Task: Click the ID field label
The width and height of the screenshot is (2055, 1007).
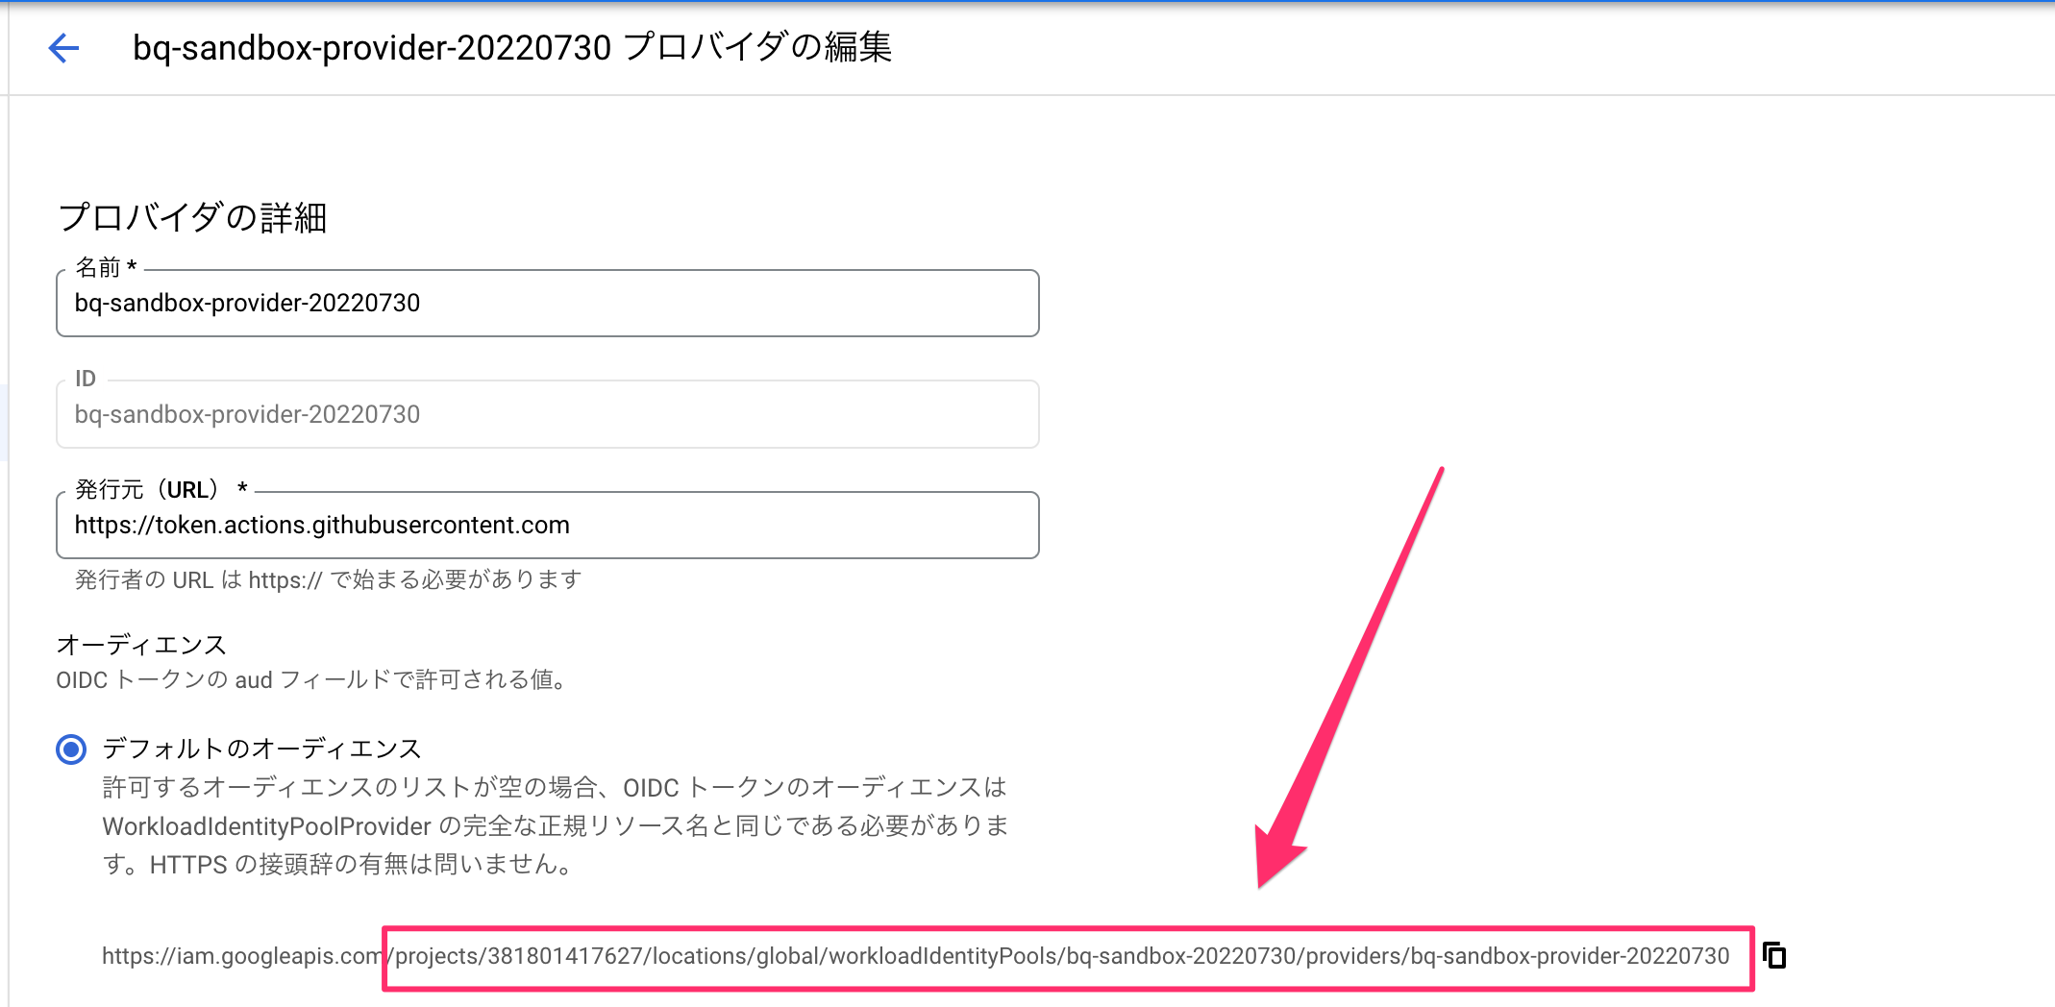Action: click(86, 379)
